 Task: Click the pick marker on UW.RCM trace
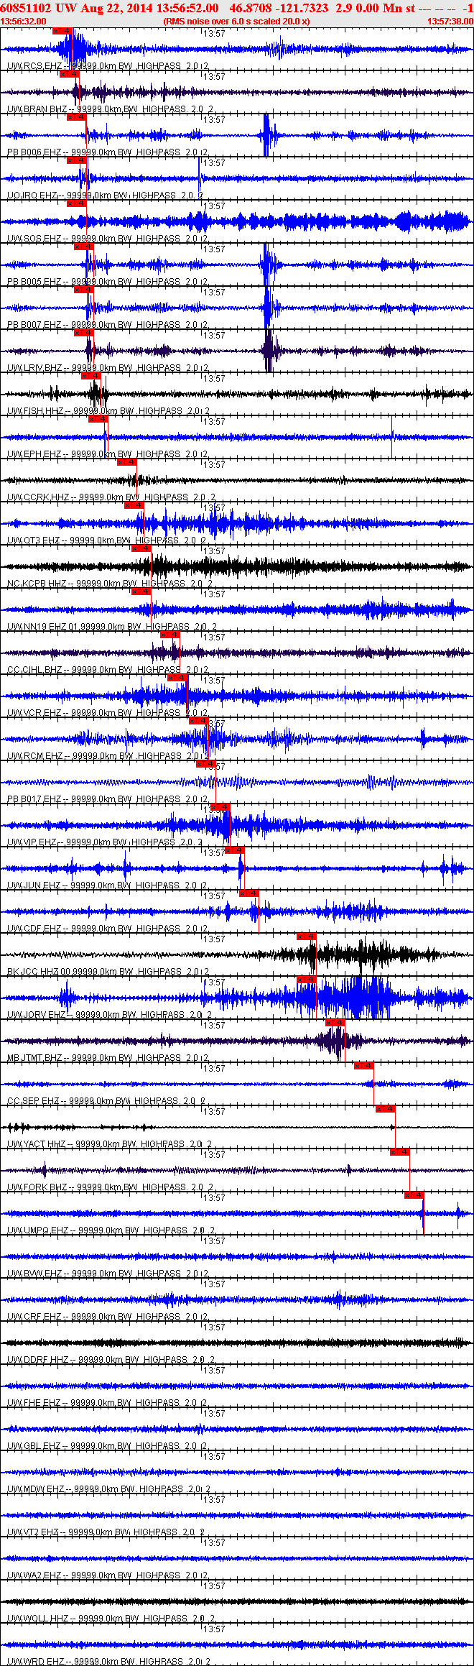(199, 721)
